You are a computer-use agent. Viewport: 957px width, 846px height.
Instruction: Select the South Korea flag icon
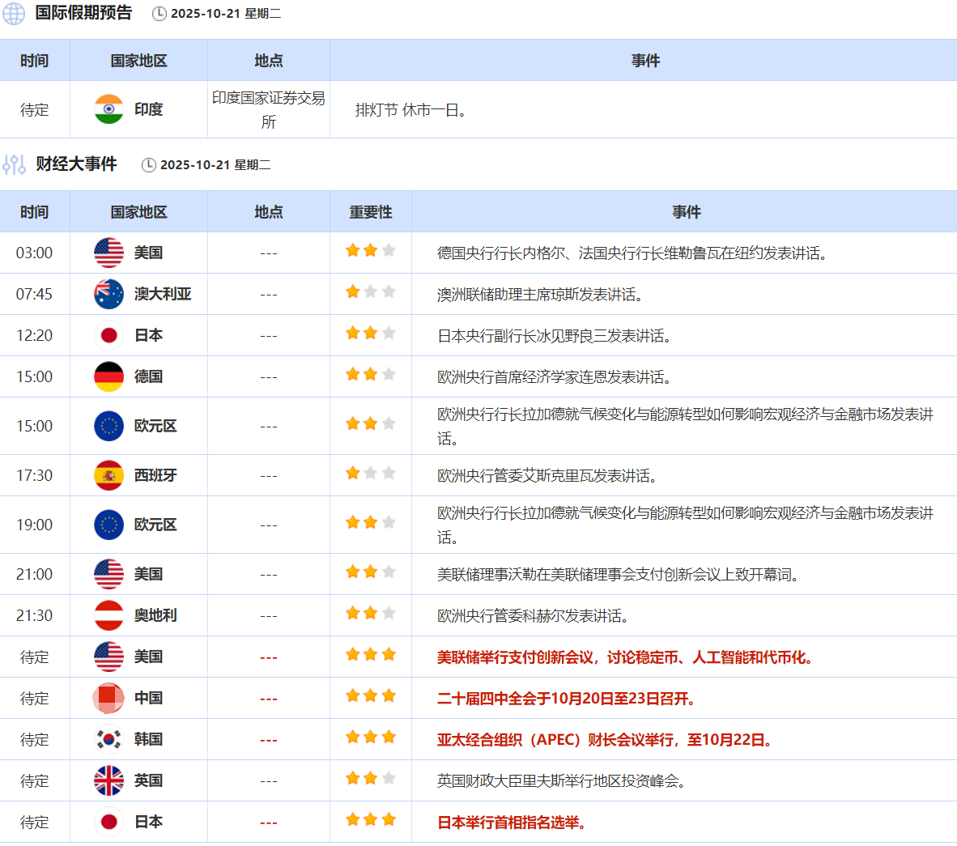point(108,739)
